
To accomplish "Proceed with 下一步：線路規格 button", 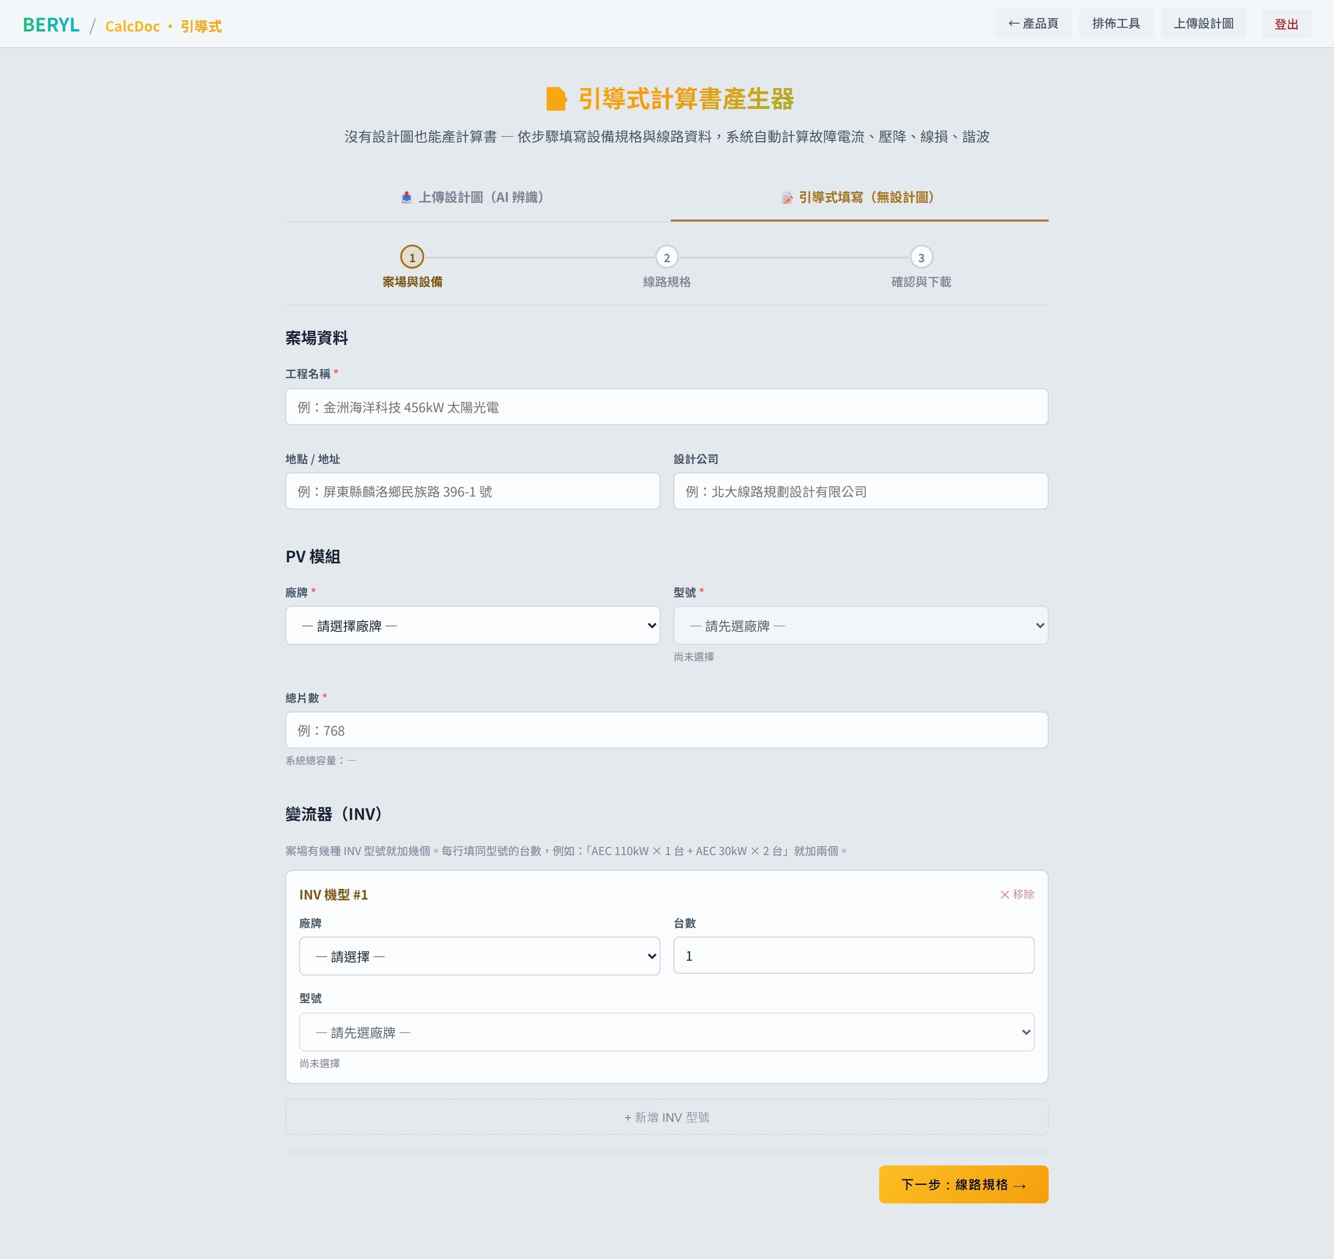I will 963,1184.
